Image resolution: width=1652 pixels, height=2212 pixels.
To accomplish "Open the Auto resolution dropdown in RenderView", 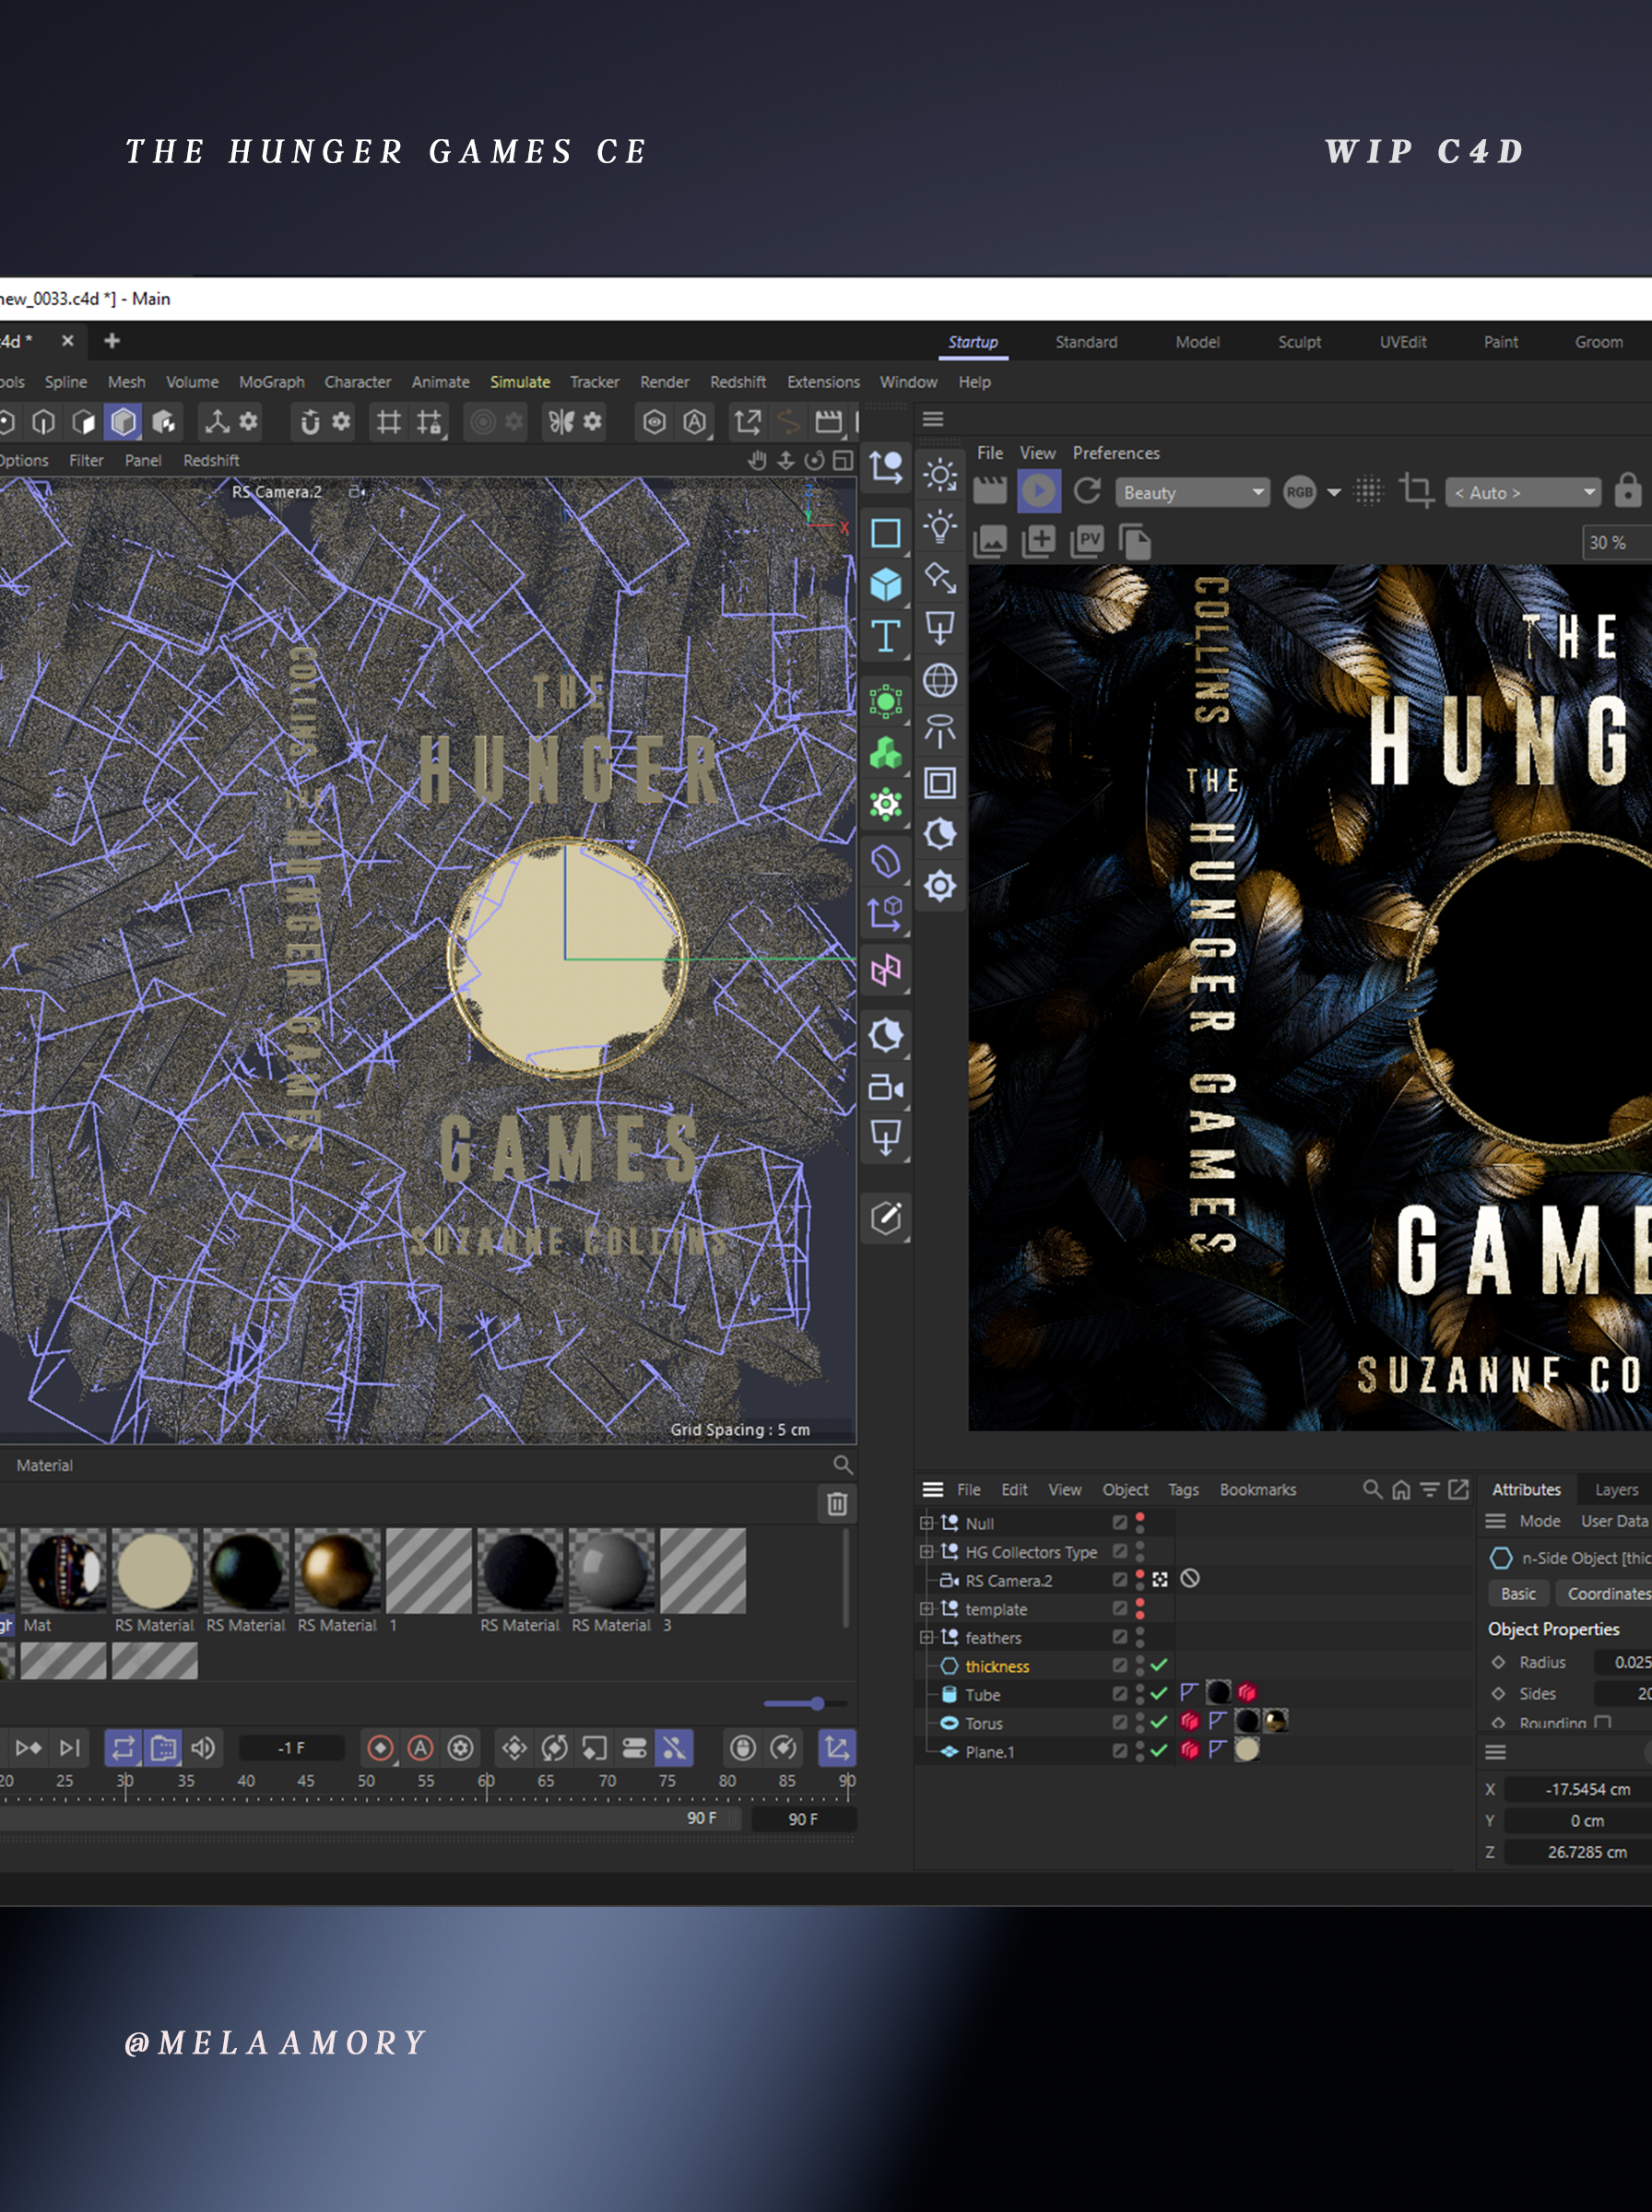I will 1523,492.
